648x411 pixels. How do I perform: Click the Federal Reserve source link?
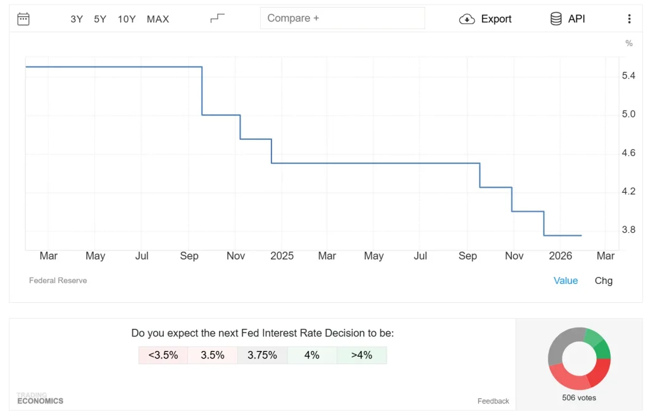point(58,280)
